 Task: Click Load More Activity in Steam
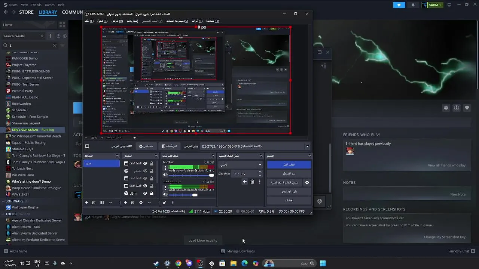pyautogui.click(x=203, y=241)
